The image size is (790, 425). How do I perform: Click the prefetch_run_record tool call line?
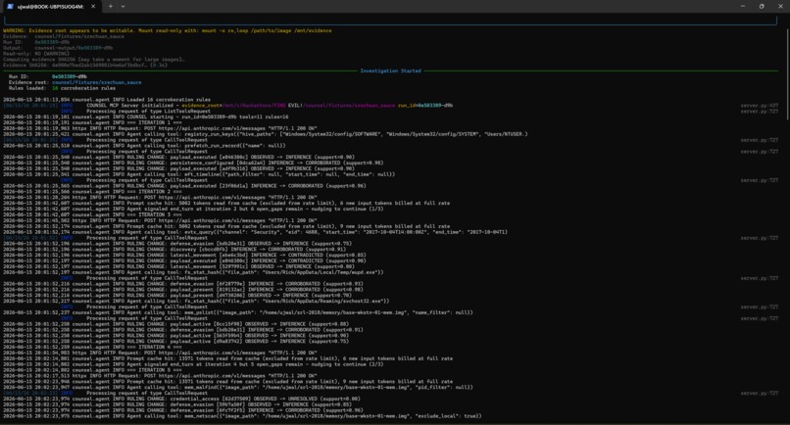[x=144, y=146]
